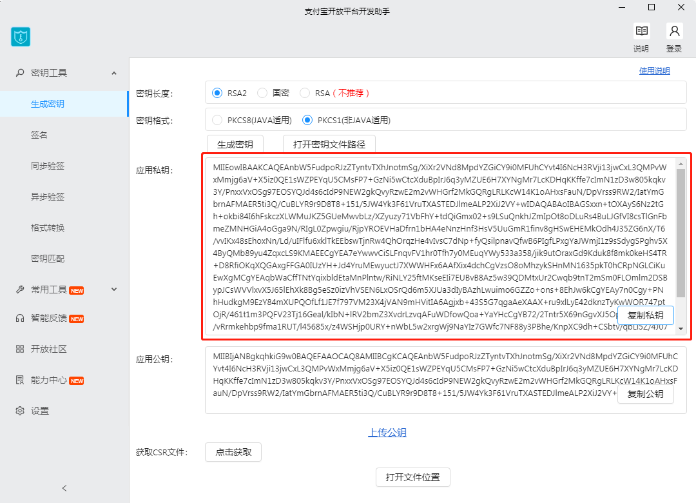
Task: Click the 上传公钥 link
Action: click(x=387, y=432)
